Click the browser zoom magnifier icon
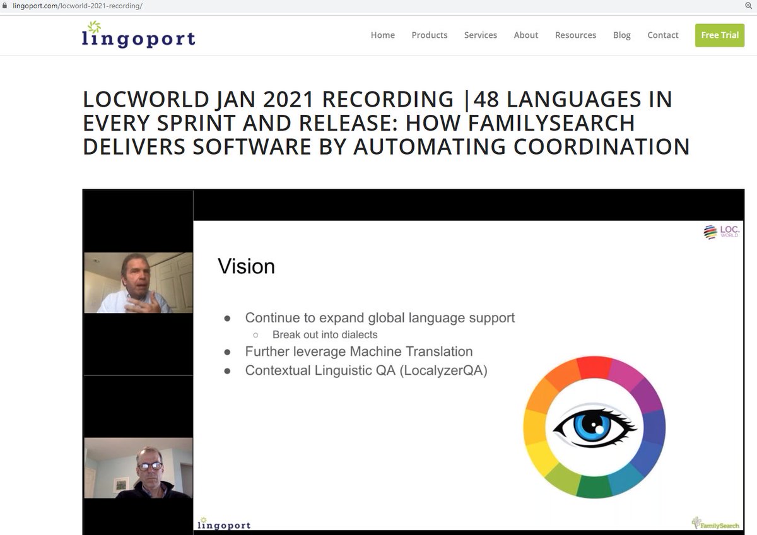757x535 pixels. click(749, 5)
